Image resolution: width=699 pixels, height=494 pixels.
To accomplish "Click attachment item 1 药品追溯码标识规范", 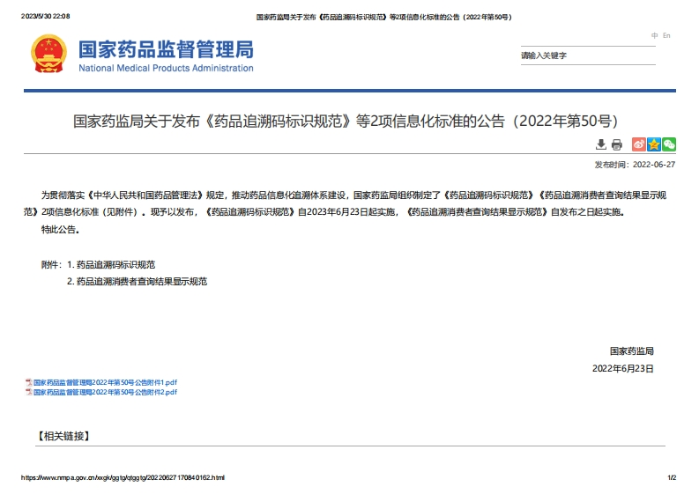I will pos(115,264).
